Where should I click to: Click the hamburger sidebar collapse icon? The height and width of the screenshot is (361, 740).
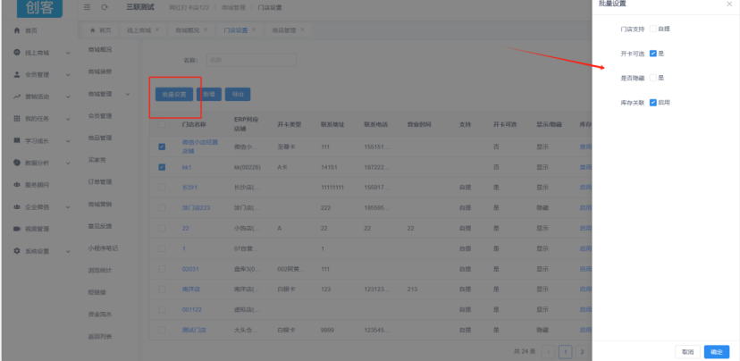87,7
